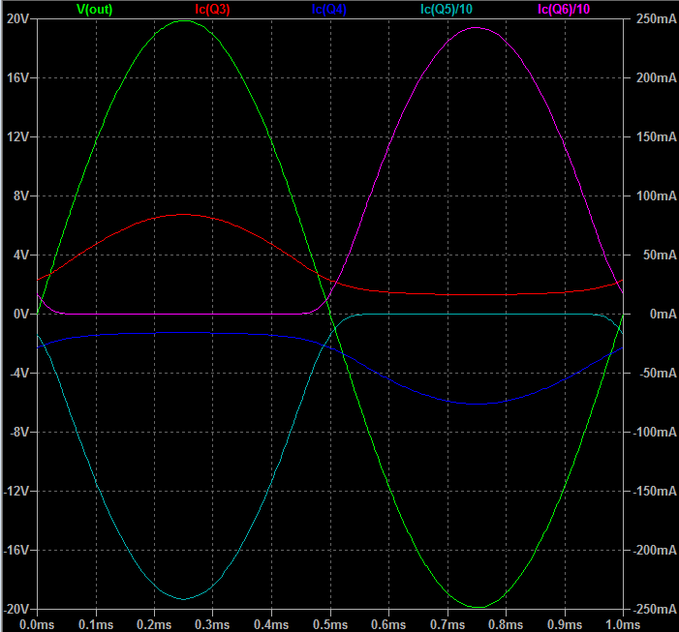Screen dimensions: 679x632
Task: Click the 1.0ms time axis label
Action: click(x=623, y=624)
